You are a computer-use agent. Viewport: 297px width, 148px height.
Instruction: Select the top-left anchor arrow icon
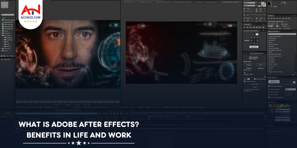252,38
